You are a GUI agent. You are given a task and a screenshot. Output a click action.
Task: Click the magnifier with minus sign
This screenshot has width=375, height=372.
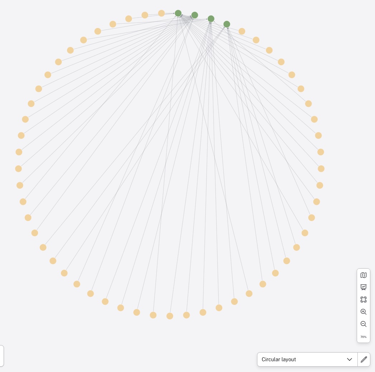coord(364,324)
